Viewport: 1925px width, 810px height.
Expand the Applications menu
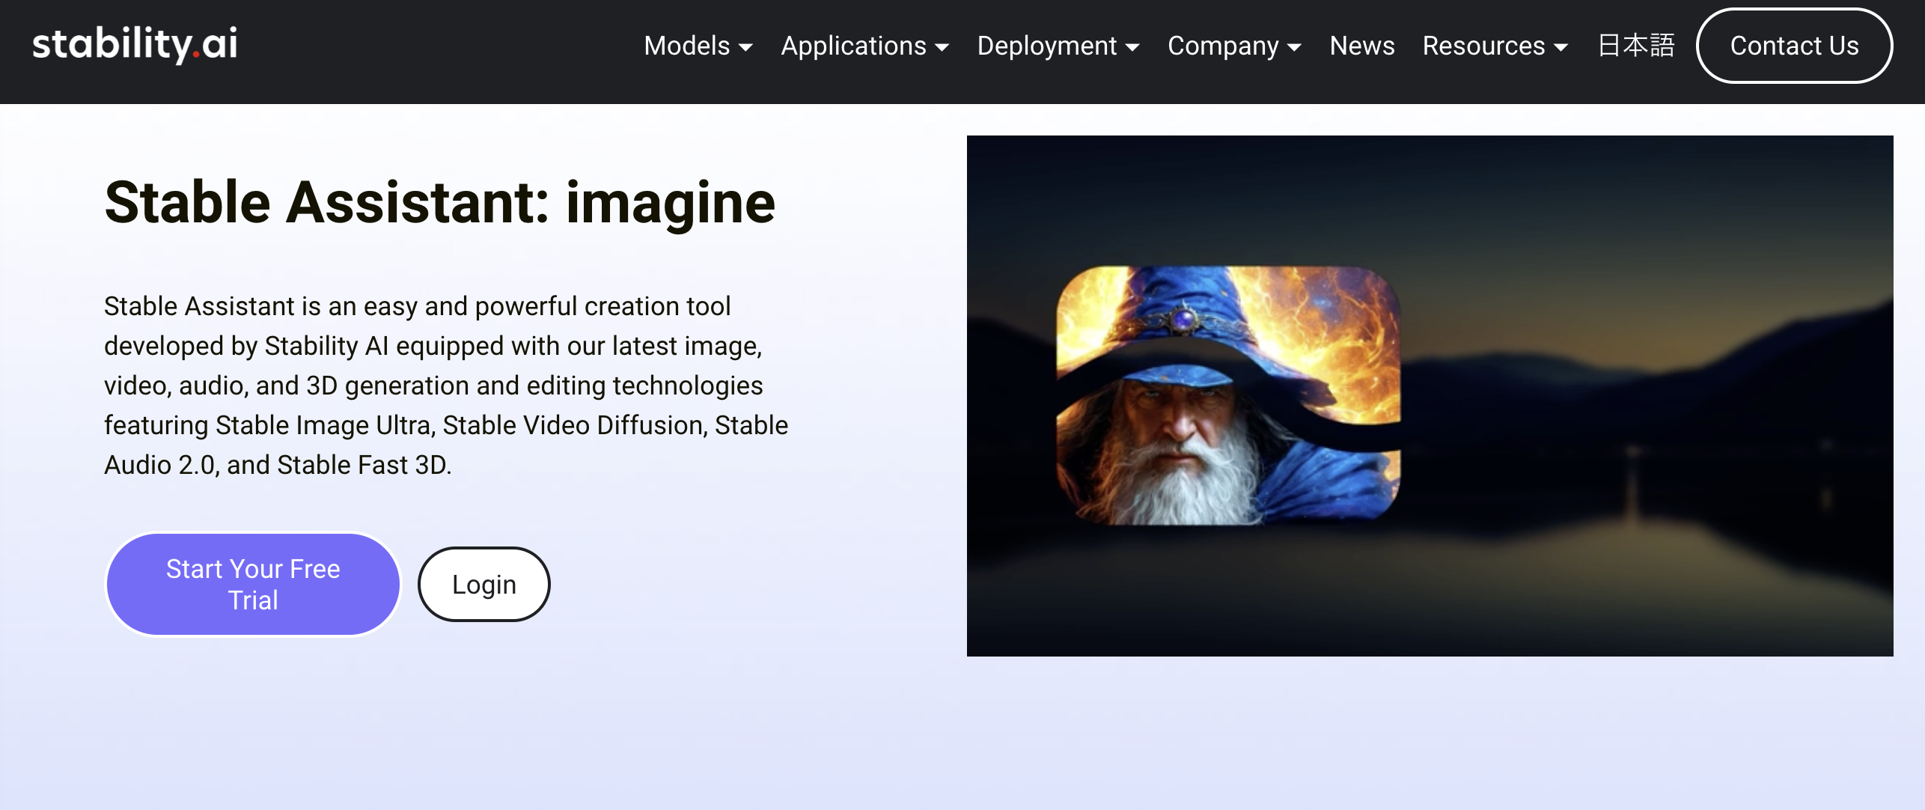click(865, 46)
